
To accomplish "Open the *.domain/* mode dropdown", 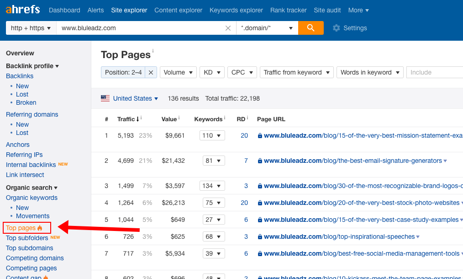I will click(267, 28).
